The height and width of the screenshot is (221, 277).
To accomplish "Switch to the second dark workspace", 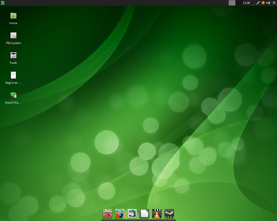I will pos(239,3).
